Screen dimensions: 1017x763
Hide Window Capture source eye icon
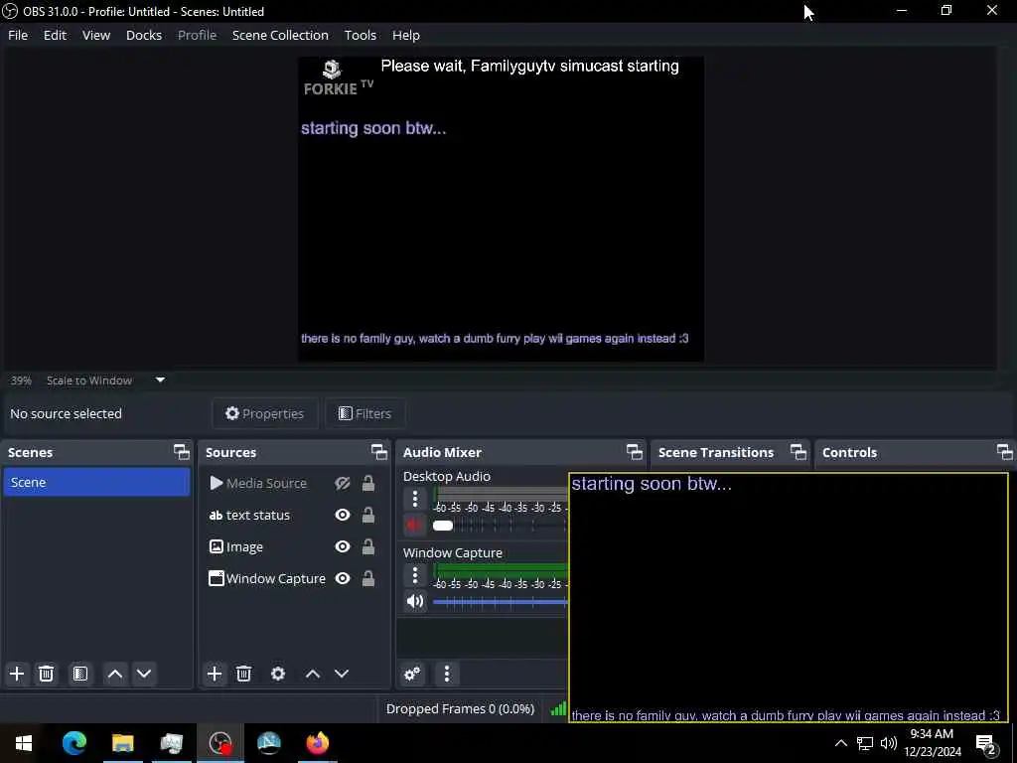coord(343,579)
